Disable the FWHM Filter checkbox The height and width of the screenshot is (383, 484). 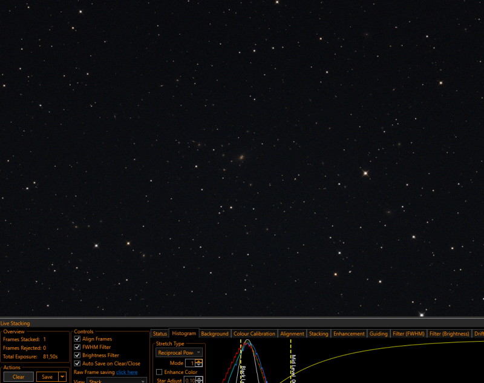77,347
